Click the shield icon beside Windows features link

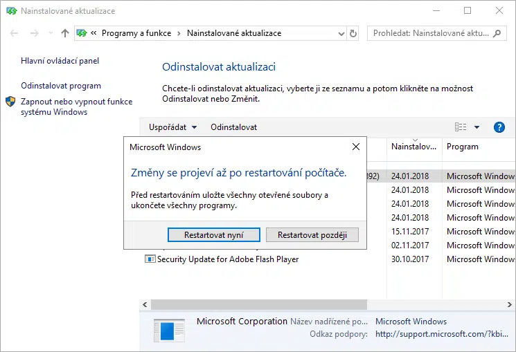pos(10,102)
